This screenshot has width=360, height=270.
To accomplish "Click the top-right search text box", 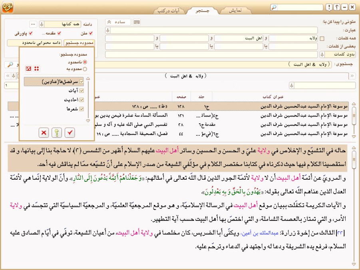I will [300, 7].
